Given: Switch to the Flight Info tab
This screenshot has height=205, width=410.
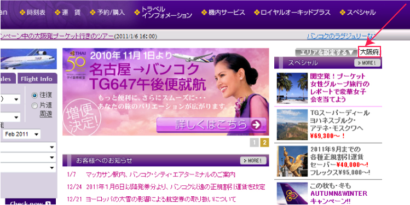Looking at the screenshot, I should (37, 79).
